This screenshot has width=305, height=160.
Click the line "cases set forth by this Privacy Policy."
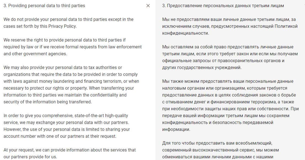click(40, 26)
